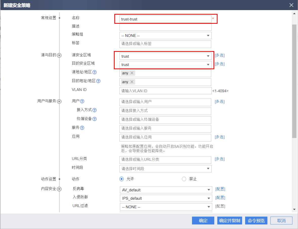Click the 命令预览 button

click(x=256, y=220)
